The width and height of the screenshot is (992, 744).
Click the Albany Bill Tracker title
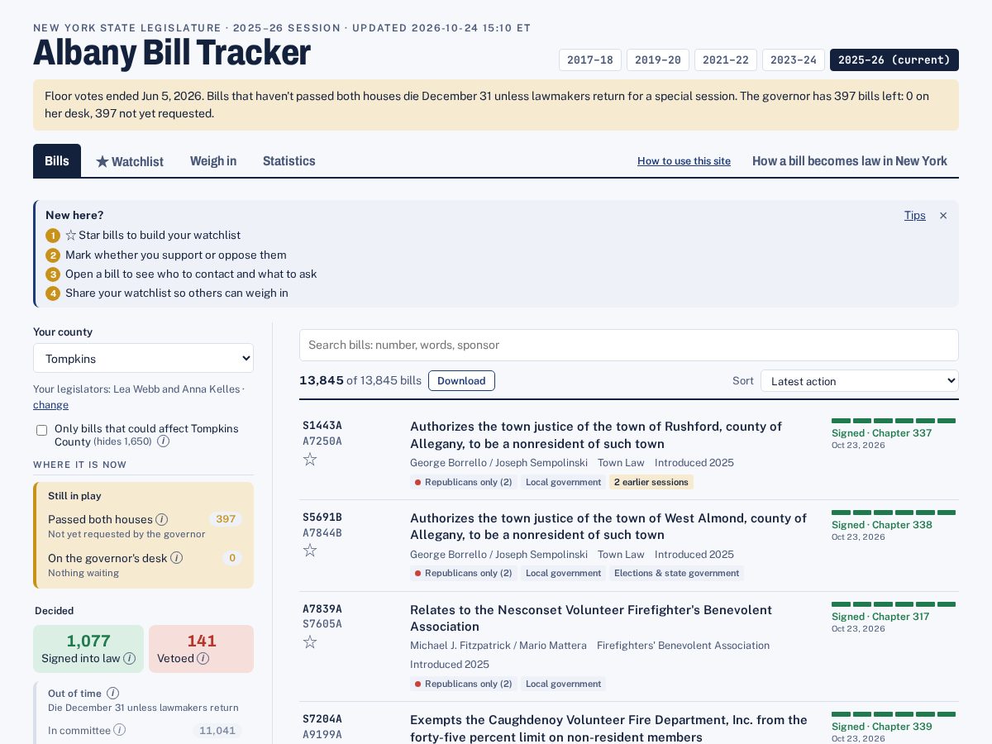coord(172,53)
